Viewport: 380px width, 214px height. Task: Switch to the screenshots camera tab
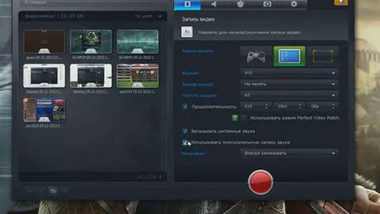(x=267, y=4)
